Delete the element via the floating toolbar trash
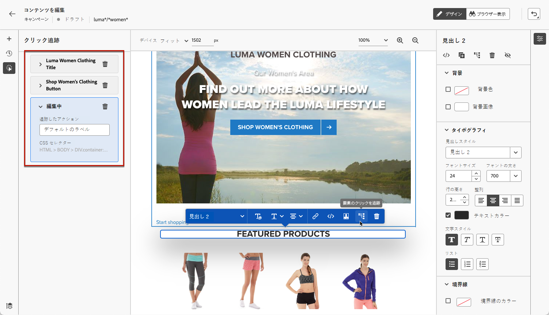 point(377,216)
